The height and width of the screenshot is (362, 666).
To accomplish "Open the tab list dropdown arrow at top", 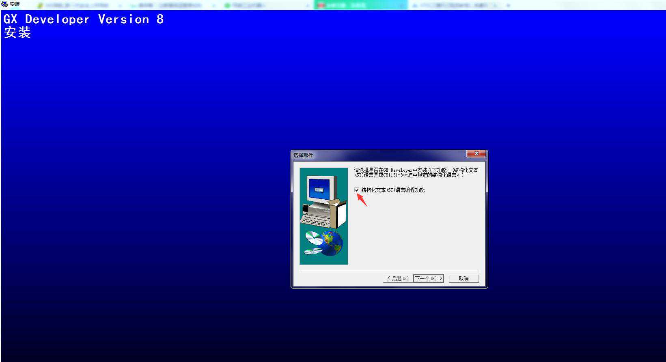I will [508, 5].
